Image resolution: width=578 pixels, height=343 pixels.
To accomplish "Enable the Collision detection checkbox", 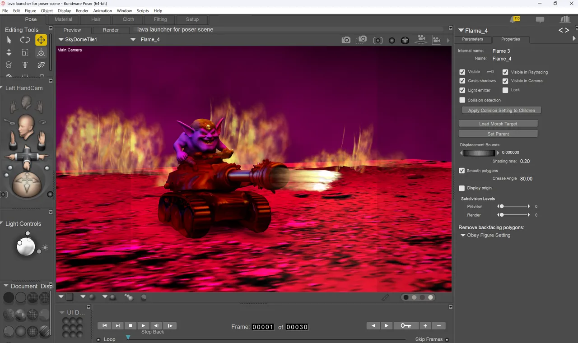I will tap(462, 100).
